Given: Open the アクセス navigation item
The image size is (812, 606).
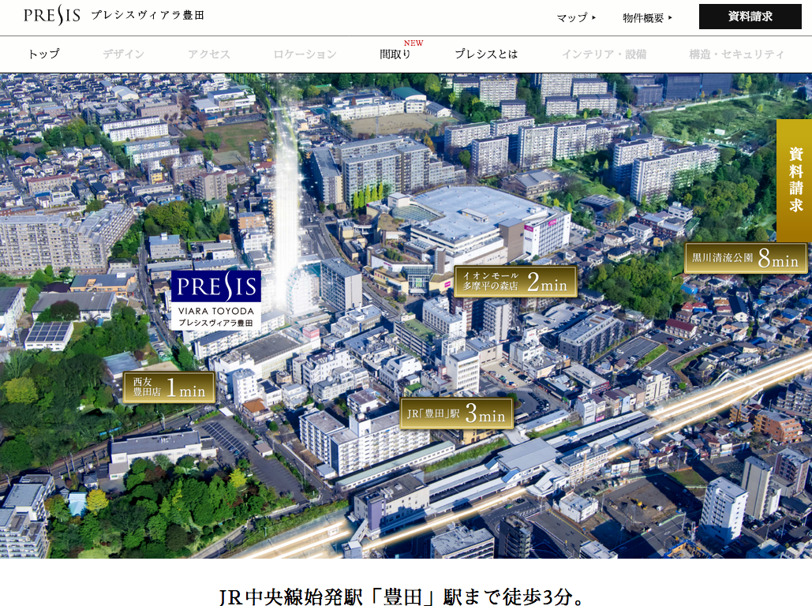Looking at the screenshot, I should 209,54.
